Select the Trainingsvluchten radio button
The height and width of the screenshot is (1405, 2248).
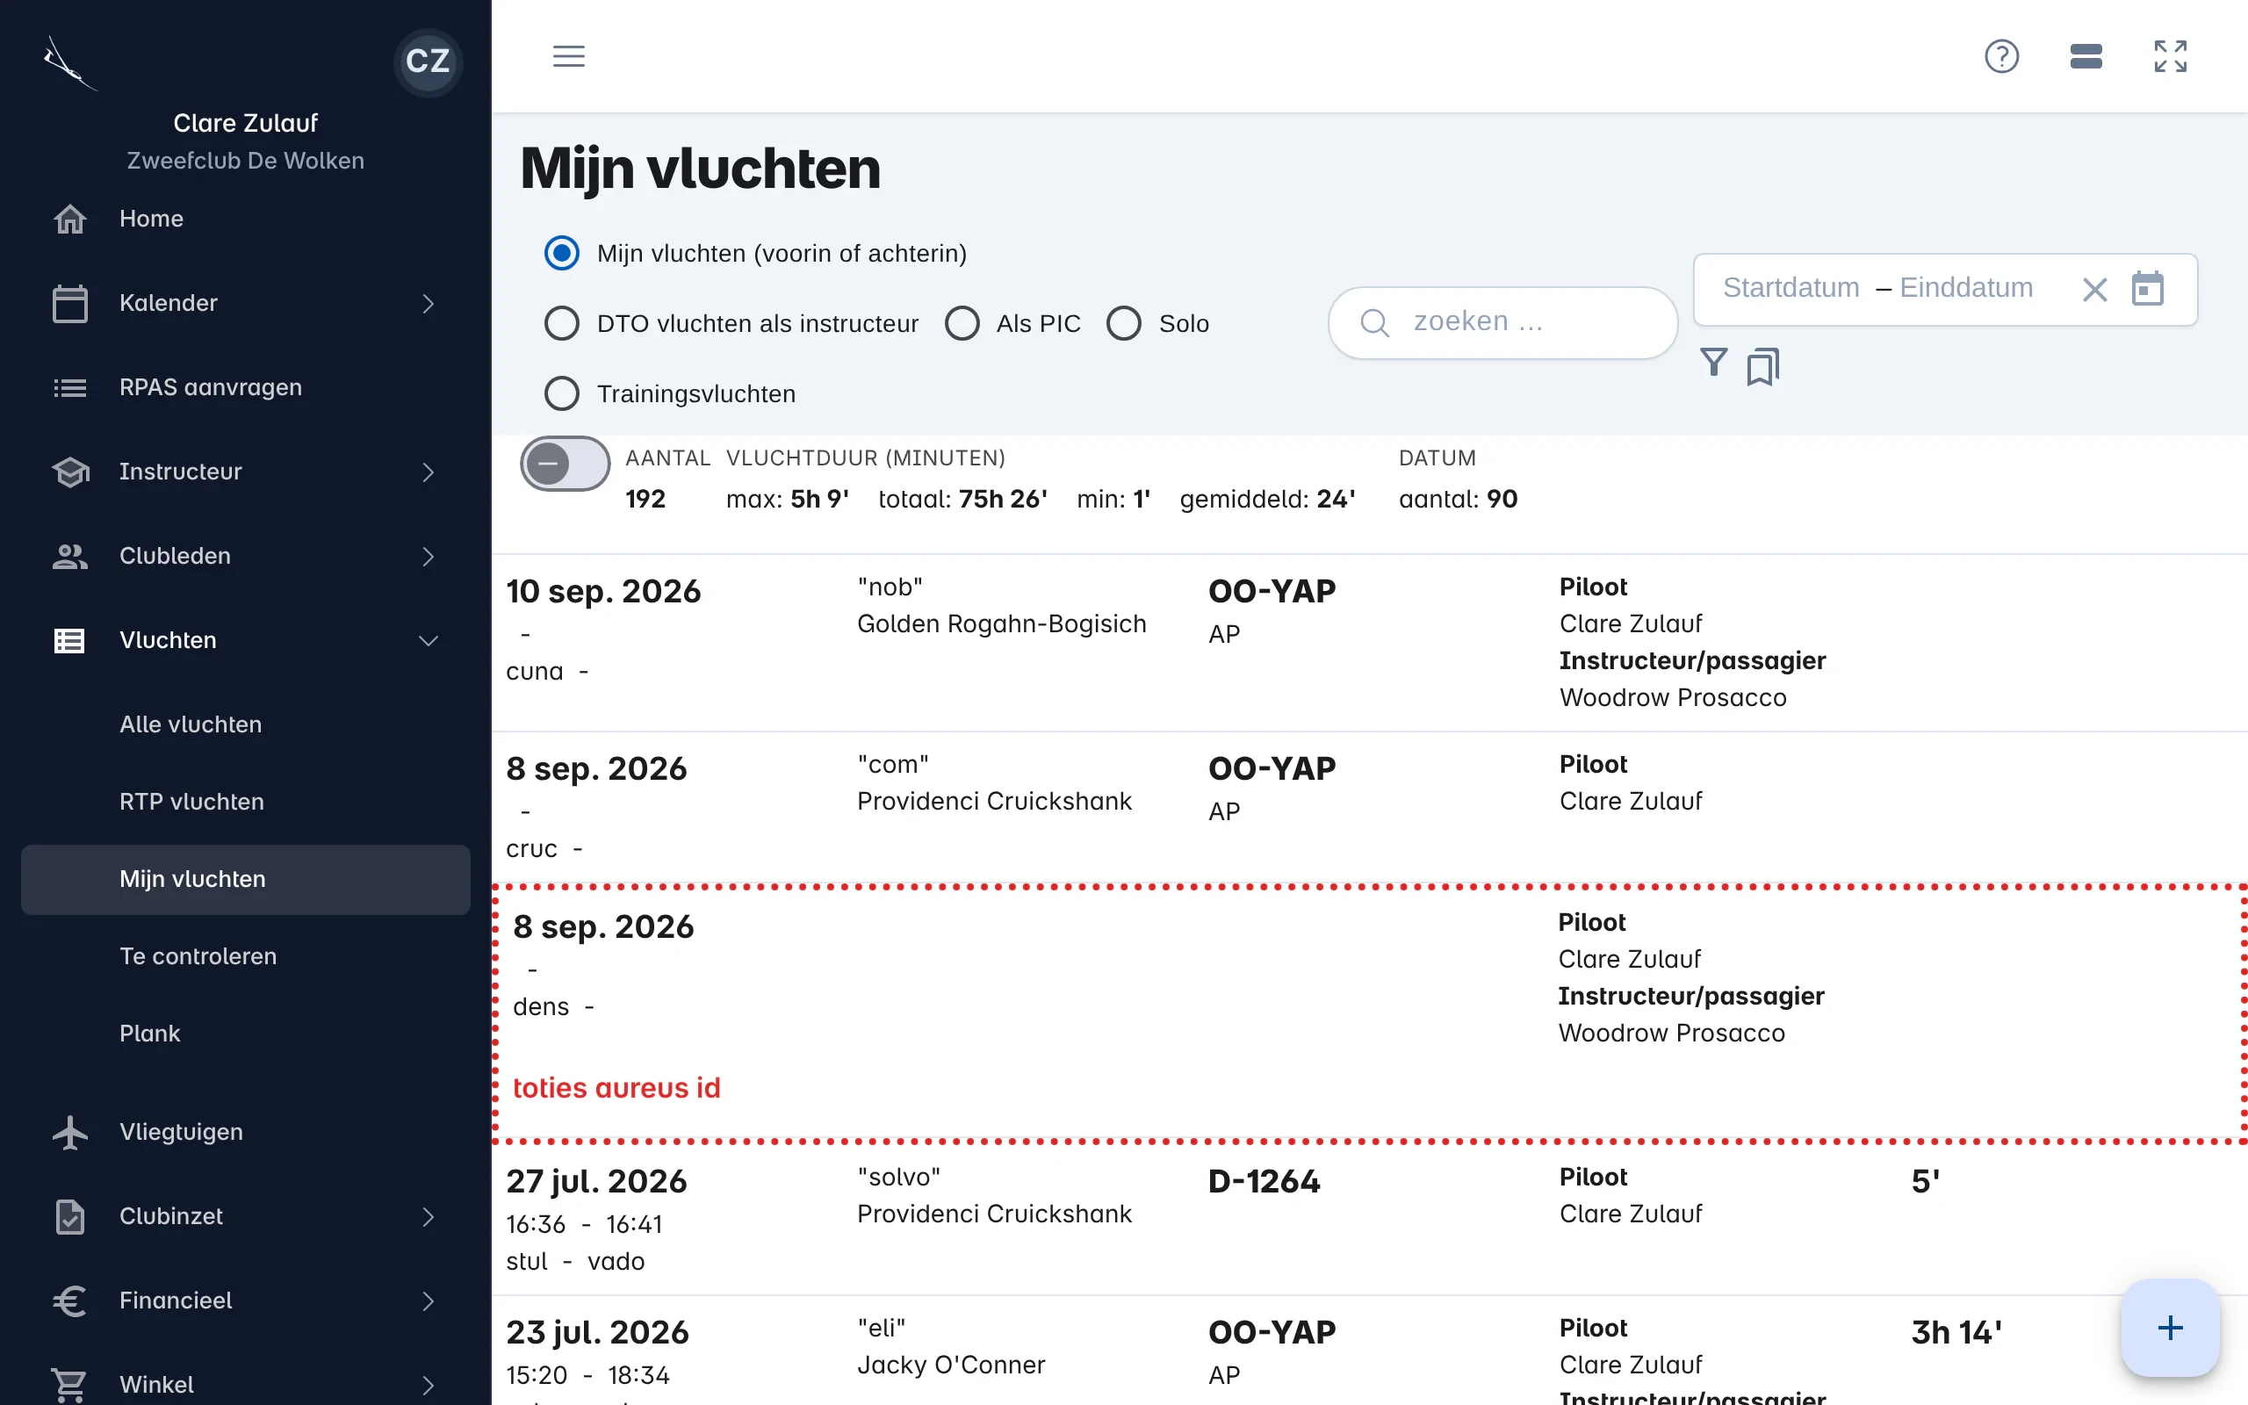click(x=562, y=394)
